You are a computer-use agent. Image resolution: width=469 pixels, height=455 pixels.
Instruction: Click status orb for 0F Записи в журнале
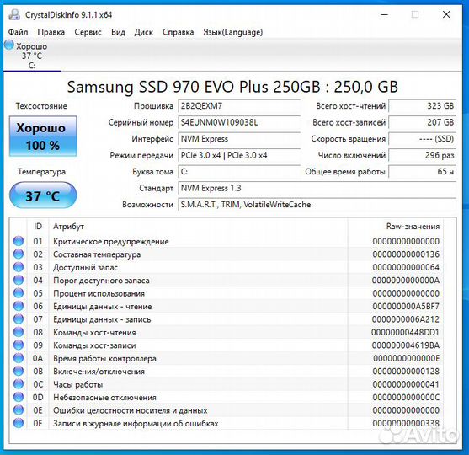(19, 423)
